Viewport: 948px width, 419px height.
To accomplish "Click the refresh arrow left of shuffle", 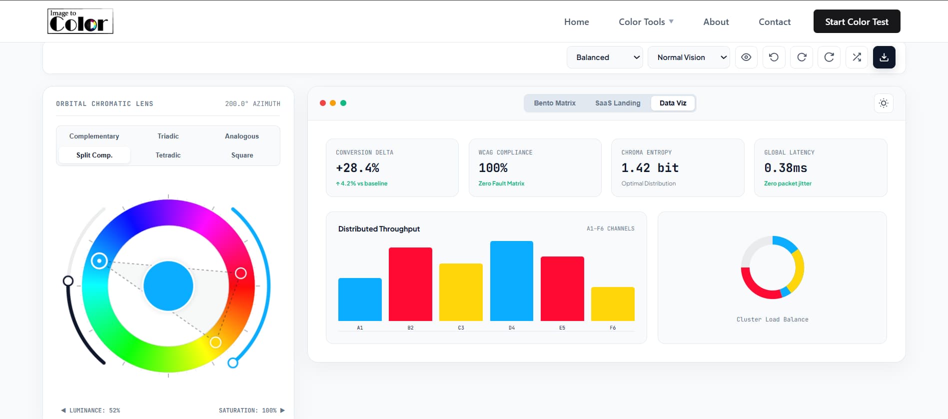I will tap(829, 57).
